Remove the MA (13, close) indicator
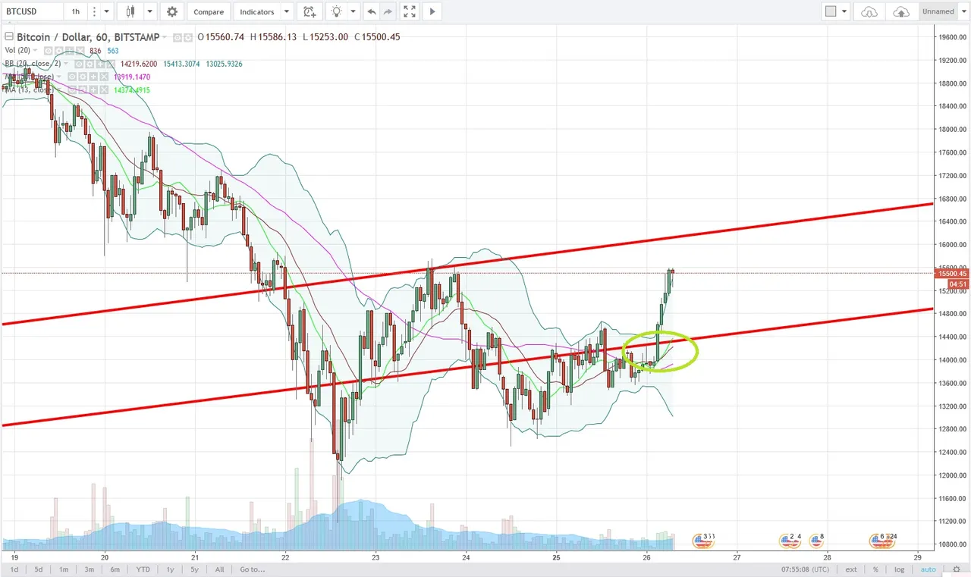The width and height of the screenshot is (971, 577). click(104, 89)
